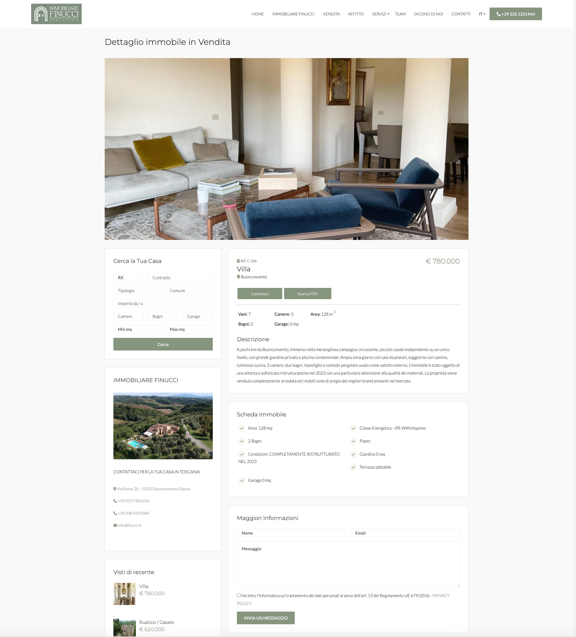
Task: Tick the privacy policy consent checkbox
Action: 239,595
